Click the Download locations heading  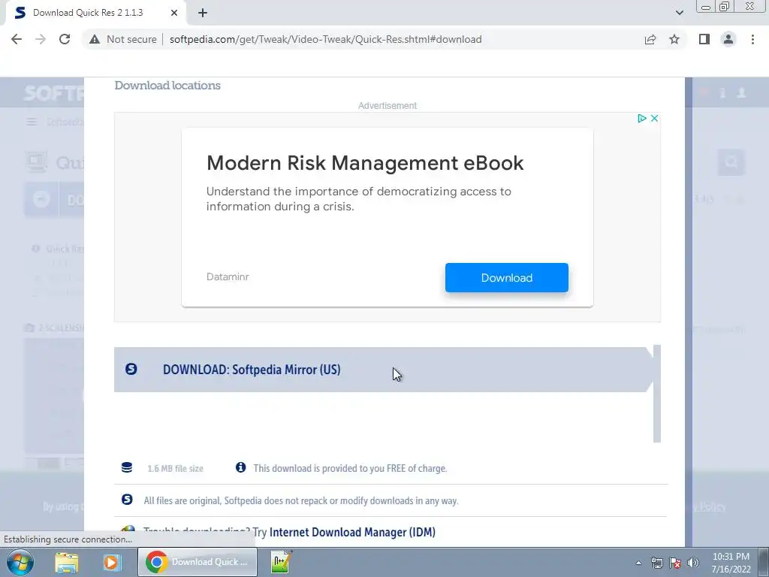point(167,86)
